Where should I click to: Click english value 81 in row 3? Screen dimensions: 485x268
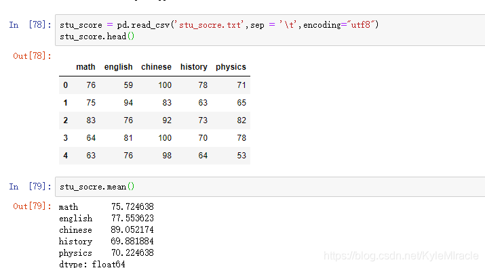128,137
